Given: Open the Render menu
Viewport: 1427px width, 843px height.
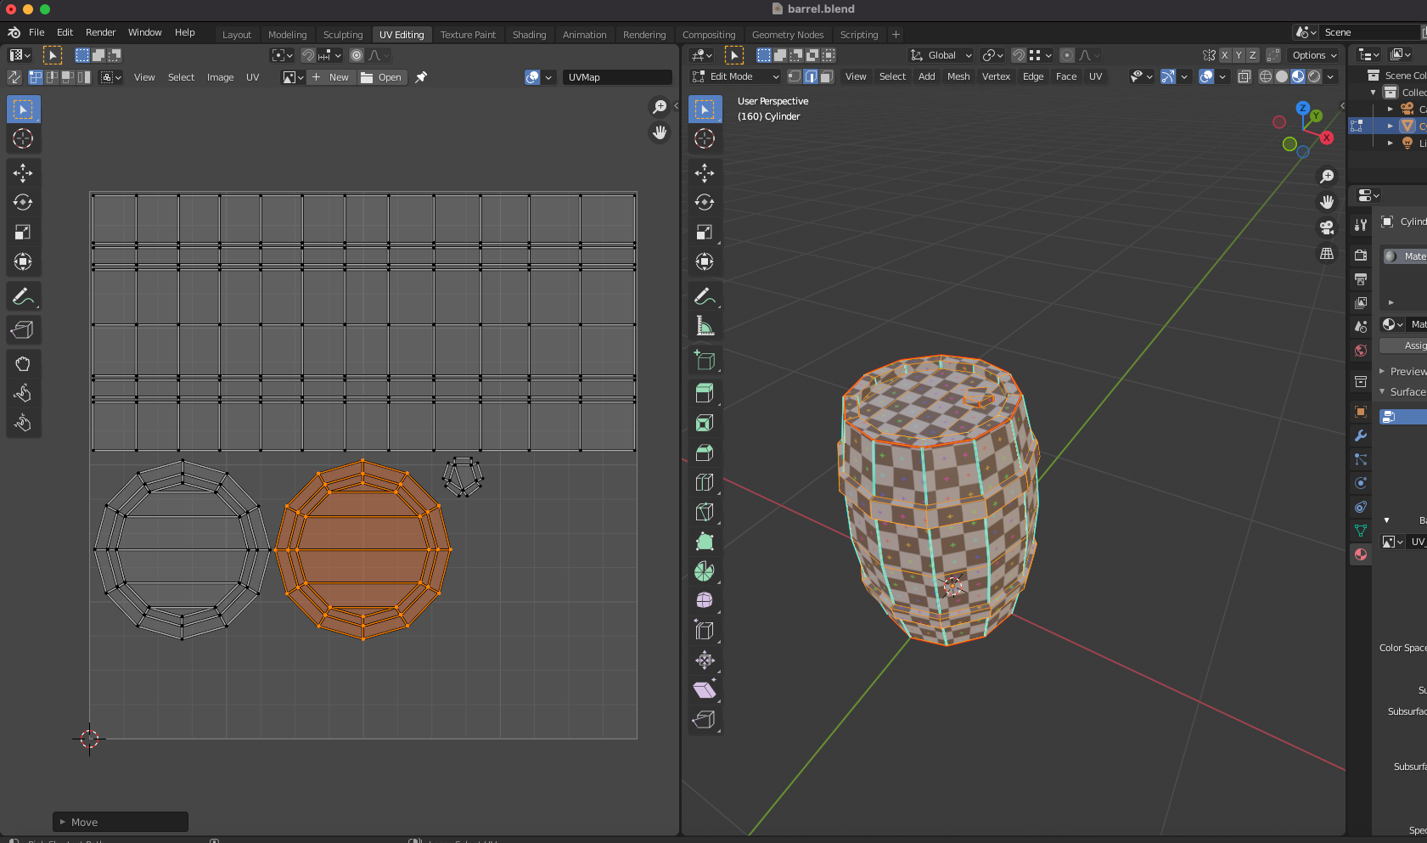Looking at the screenshot, I should coord(100,32).
